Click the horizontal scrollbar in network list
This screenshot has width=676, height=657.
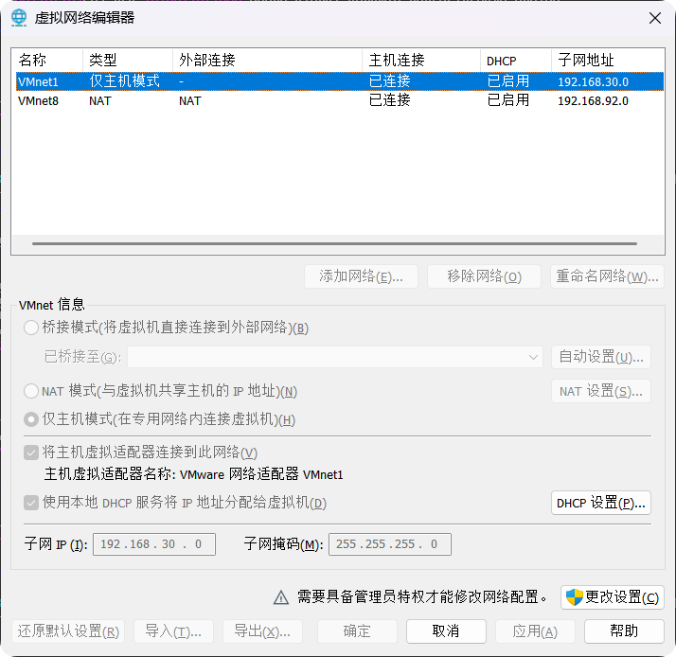pyautogui.click(x=334, y=243)
